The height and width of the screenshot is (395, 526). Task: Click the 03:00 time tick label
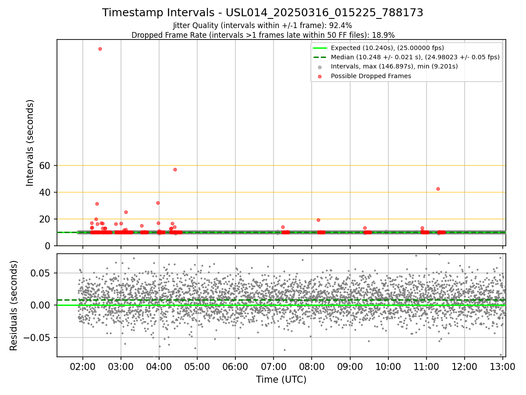[121, 366]
